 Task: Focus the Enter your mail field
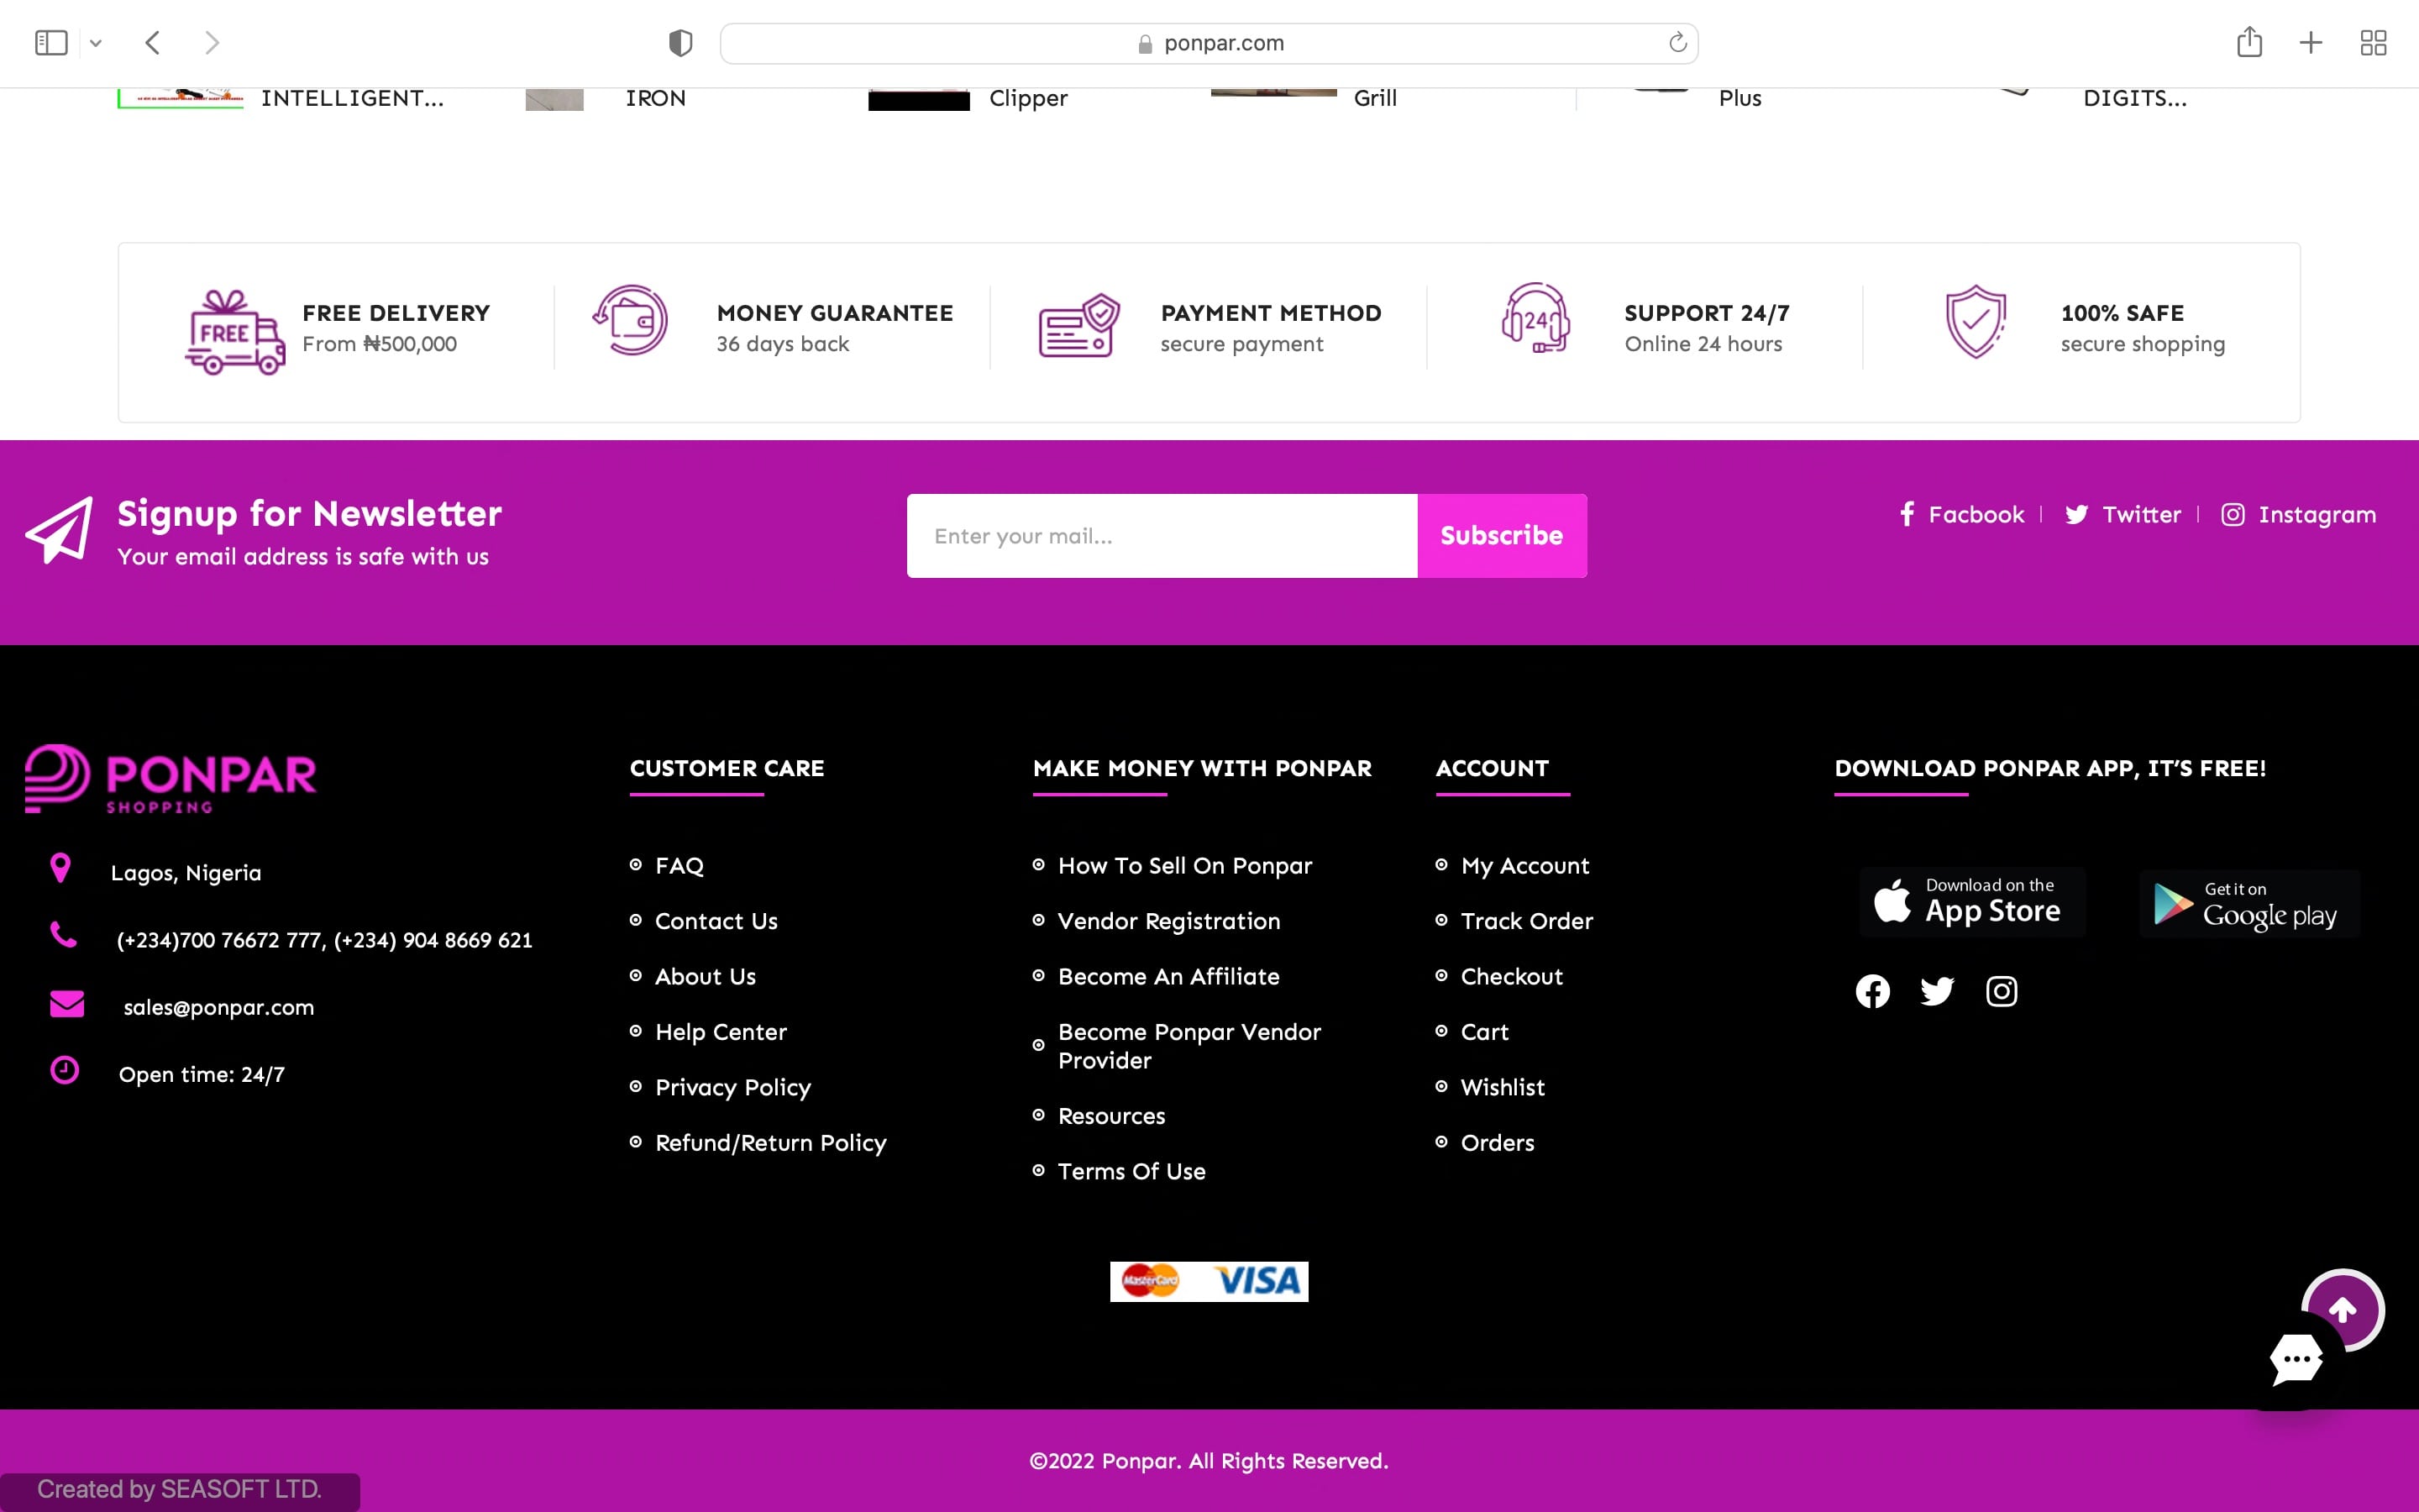point(1162,536)
